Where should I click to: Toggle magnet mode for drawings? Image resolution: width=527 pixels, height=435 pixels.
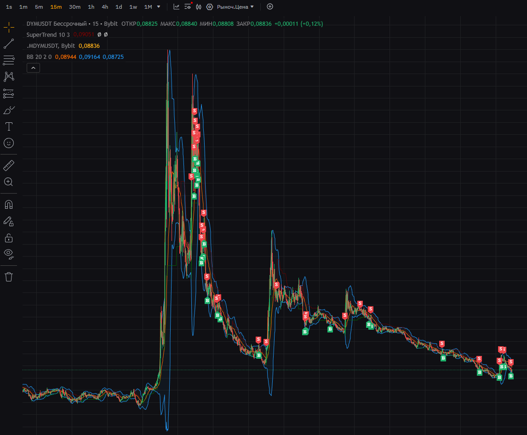[9, 205]
